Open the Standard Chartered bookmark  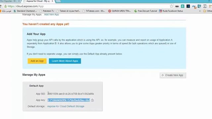point(25,11)
